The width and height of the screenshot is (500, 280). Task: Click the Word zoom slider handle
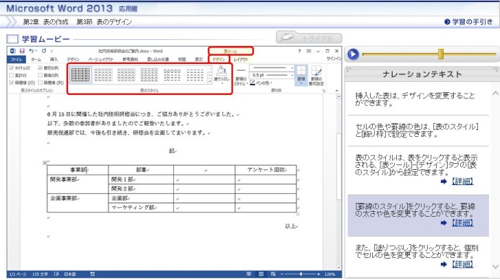[301, 274]
